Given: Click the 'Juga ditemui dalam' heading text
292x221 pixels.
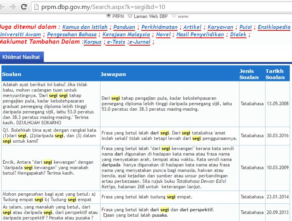Looking at the screenshot, I should (28, 27).
